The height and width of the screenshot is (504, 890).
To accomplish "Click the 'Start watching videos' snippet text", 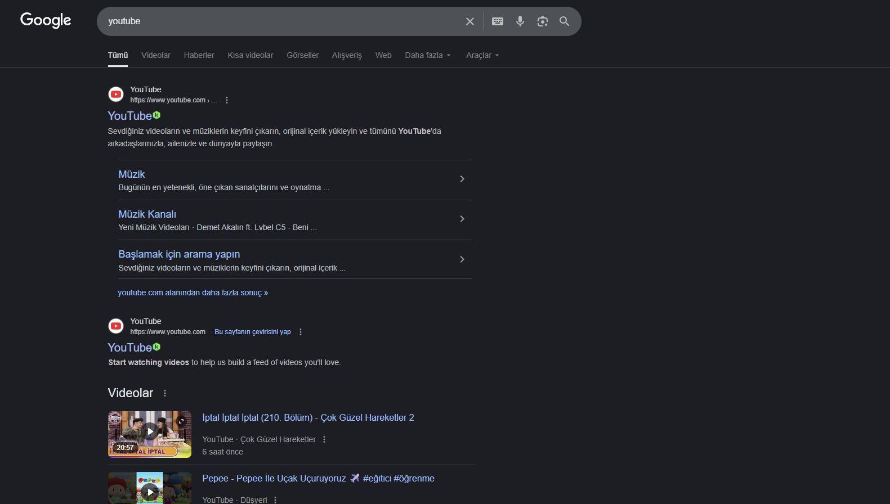I will click(x=149, y=362).
